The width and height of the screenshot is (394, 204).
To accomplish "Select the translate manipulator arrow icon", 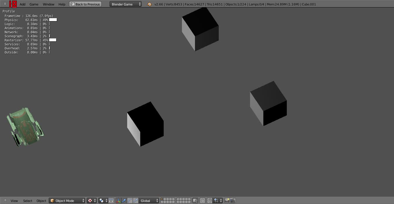I will click(x=124, y=200).
